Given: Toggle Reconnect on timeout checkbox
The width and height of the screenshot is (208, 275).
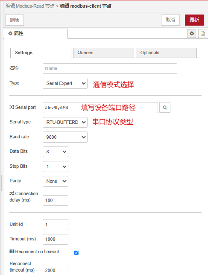Looking at the screenshot, I should [76, 252].
